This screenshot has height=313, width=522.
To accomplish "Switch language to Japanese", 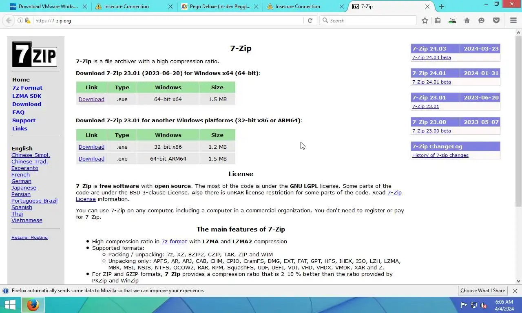I will point(24,187).
